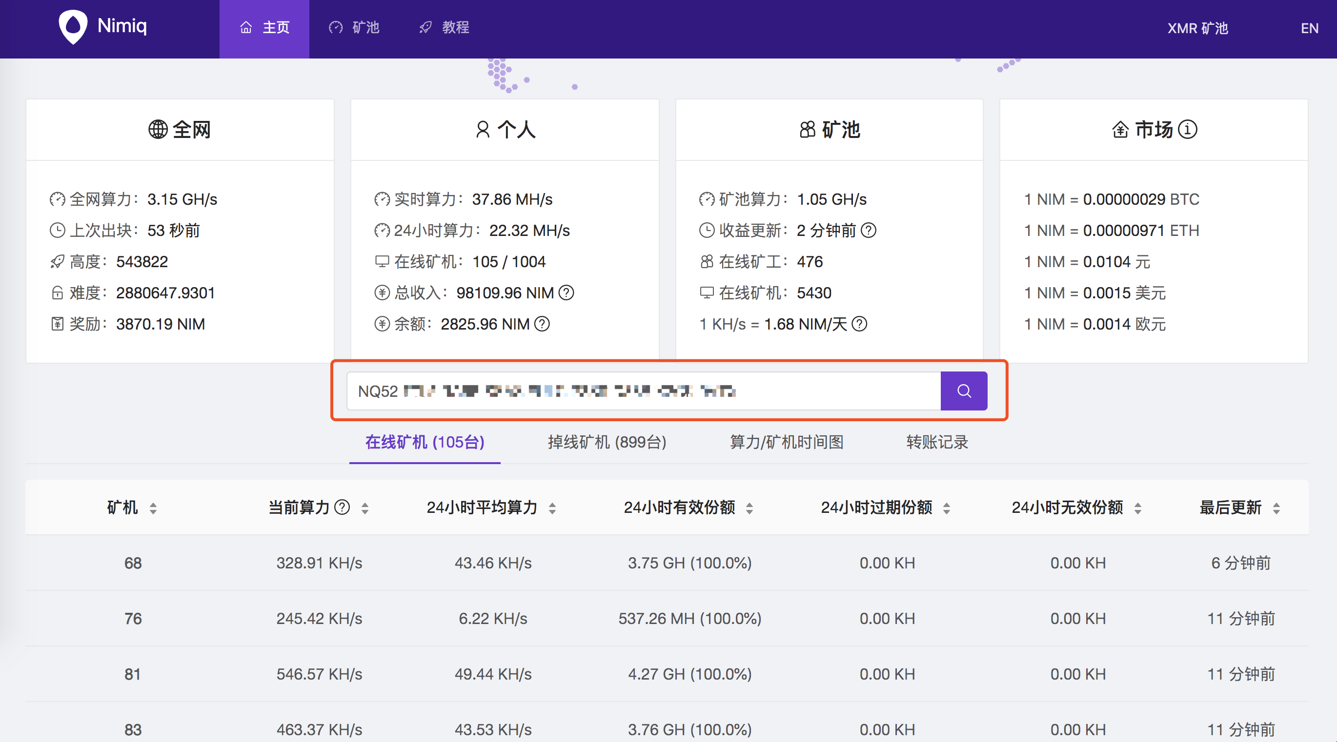Select the 在线矿机 (105台) tab
This screenshot has width=1337, height=742.
(x=425, y=442)
